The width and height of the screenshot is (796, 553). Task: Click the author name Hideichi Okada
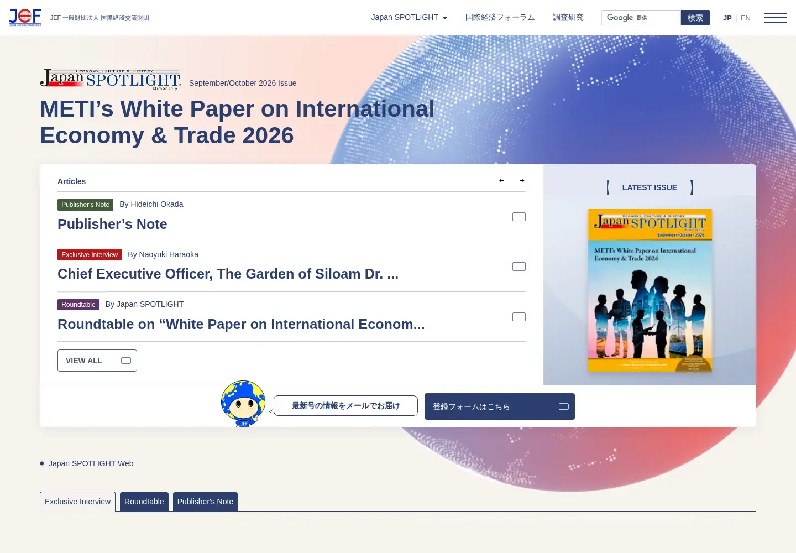pyautogui.click(x=157, y=204)
